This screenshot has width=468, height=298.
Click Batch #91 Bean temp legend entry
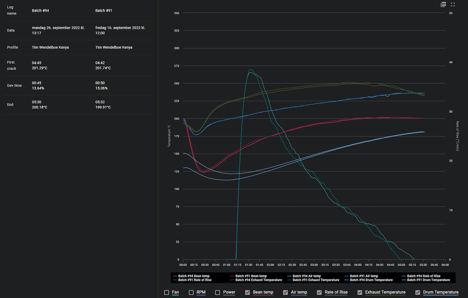pos(251,276)
